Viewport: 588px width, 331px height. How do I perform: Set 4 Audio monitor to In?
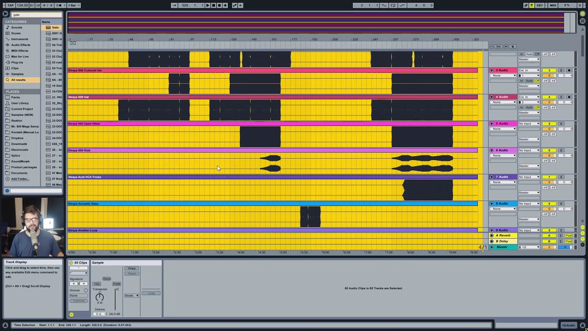521,108
